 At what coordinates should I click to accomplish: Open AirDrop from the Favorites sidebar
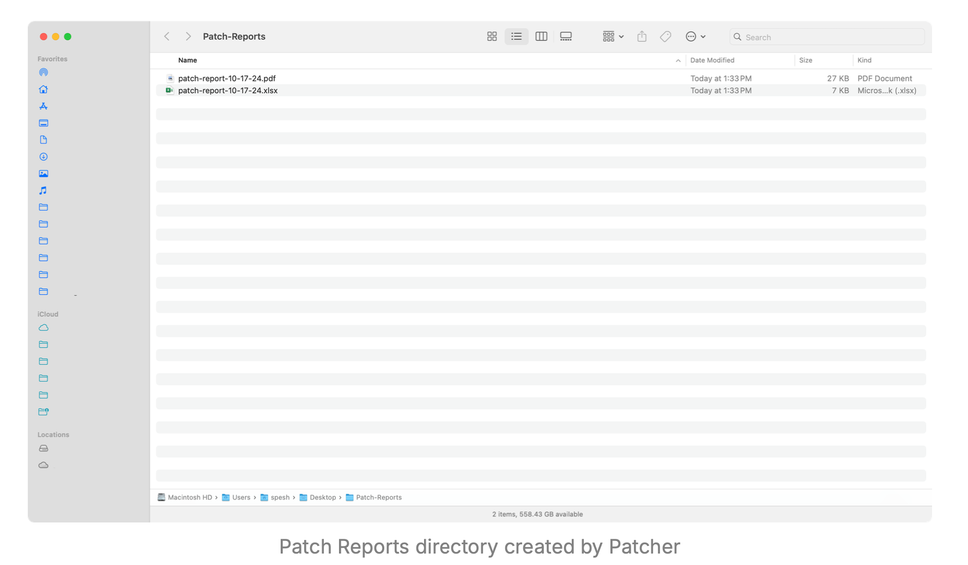click(x=44, y=73)
